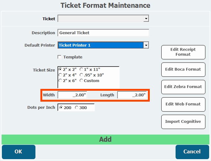
Task: Open the Ticket dropdown list
Action: tap(146, 19)
